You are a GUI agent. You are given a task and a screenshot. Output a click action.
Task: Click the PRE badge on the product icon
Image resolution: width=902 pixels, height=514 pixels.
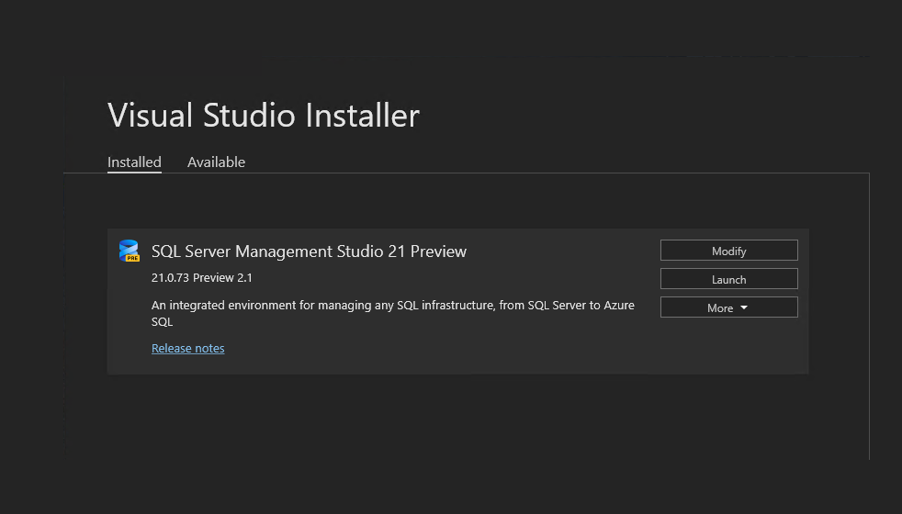click(x=132, y=258)
